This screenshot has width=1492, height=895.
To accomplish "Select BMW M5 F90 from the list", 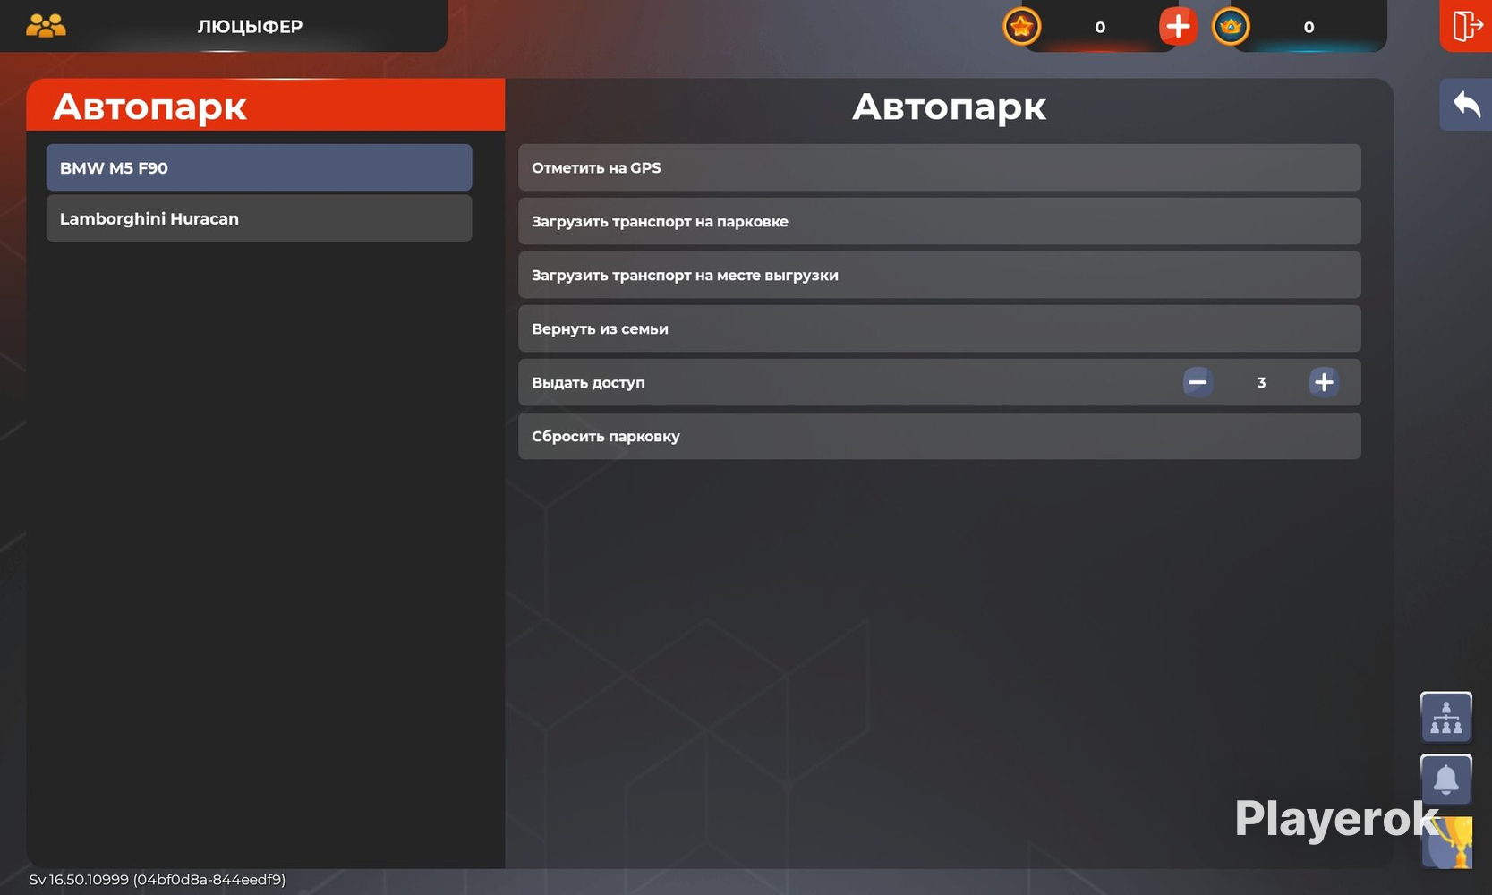I will [x=259, y=167].
